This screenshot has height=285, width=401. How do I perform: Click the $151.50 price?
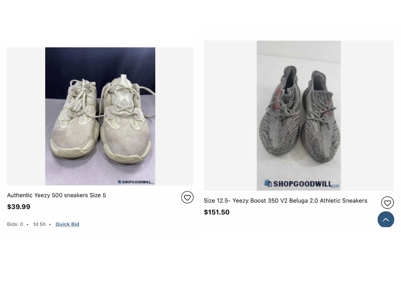point(217,212)
